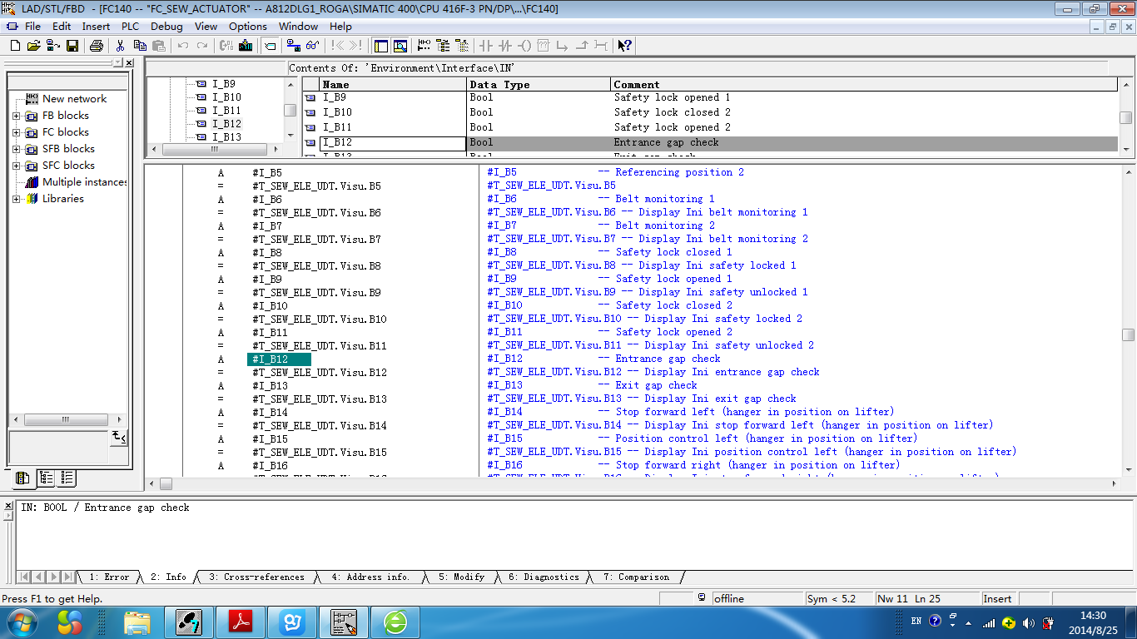The width and height of the screenshot is (1137, 639).
Task: Click the Download to PLC icon
Action: (246, 46)
